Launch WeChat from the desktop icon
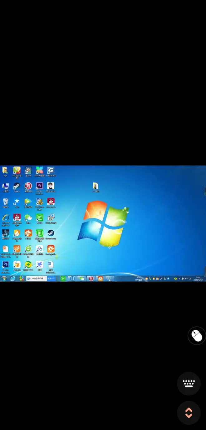 coord(28,218)
